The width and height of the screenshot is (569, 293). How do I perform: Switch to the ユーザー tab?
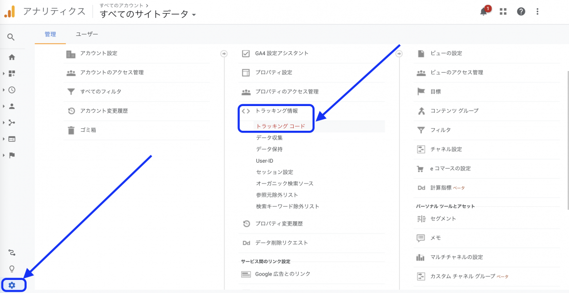tap(87, 34)
